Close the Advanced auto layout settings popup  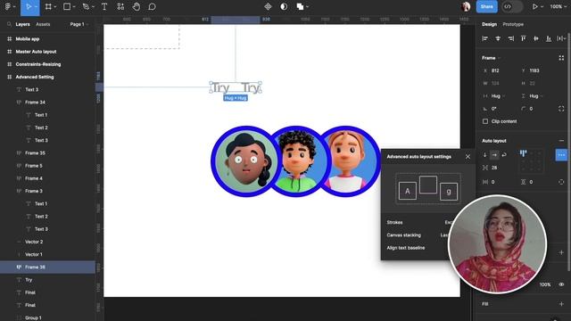click(468, 157)
